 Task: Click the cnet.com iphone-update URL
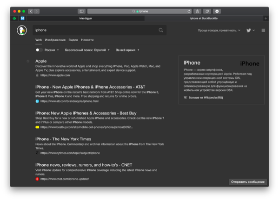coord(65,179)
